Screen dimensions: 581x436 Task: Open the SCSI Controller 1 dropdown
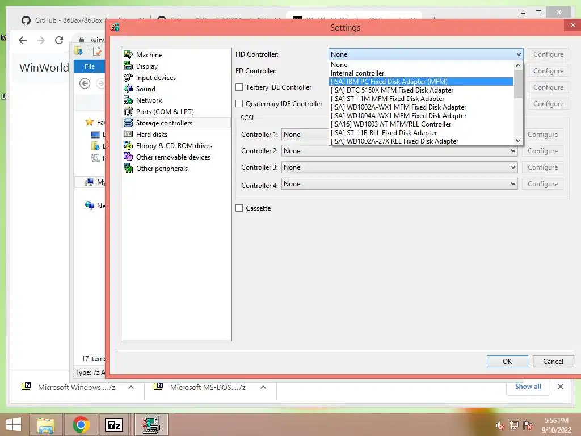click(305, 134)
